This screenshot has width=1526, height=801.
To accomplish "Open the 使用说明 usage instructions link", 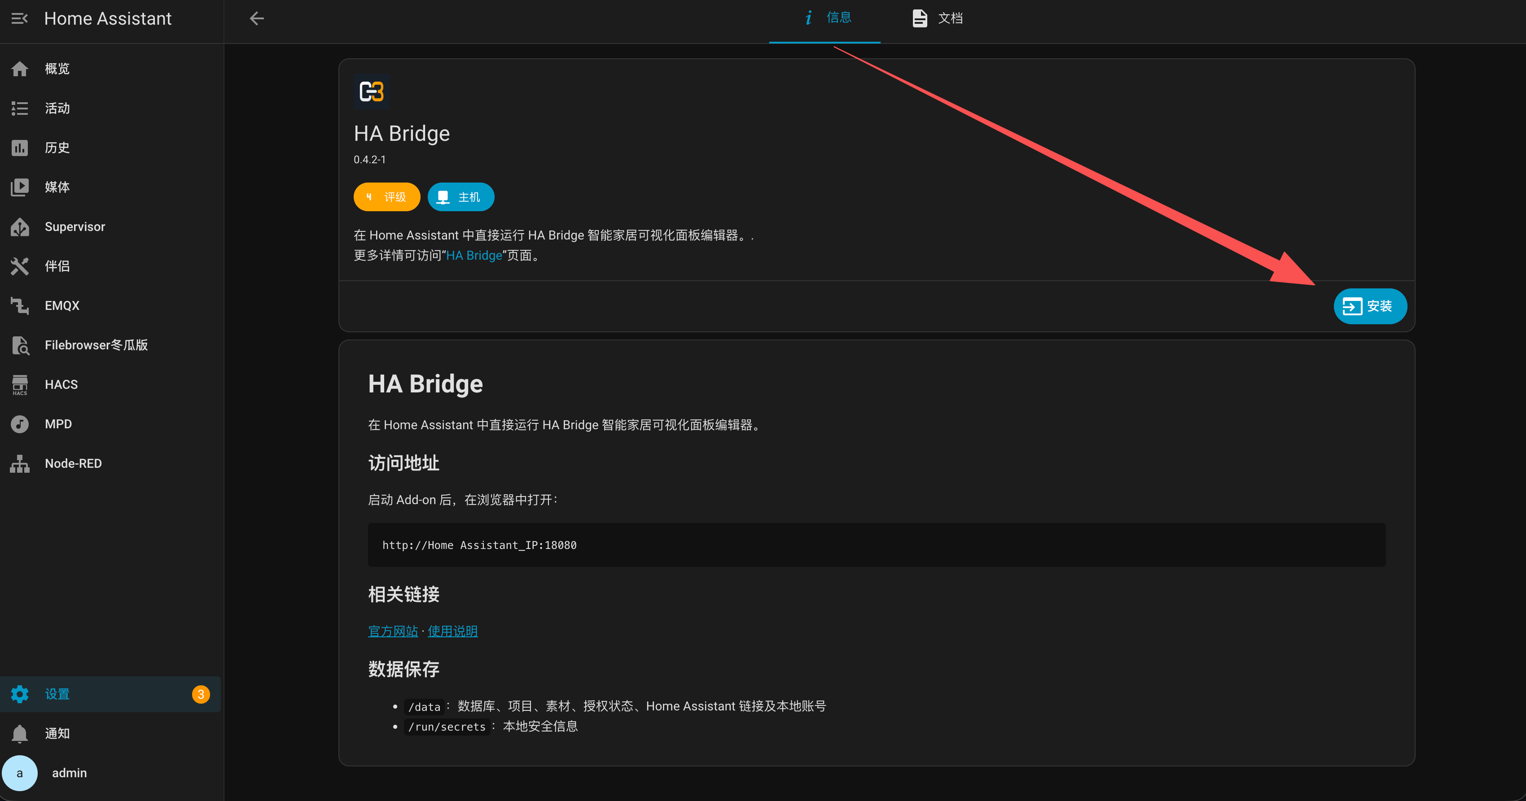I will [x=452, y=631].
